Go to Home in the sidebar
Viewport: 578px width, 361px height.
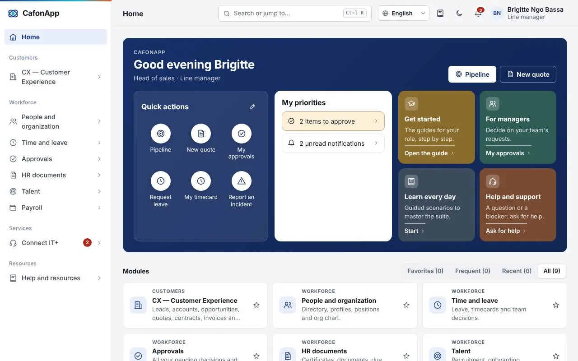pyautogui.click(x=56, y=37)
